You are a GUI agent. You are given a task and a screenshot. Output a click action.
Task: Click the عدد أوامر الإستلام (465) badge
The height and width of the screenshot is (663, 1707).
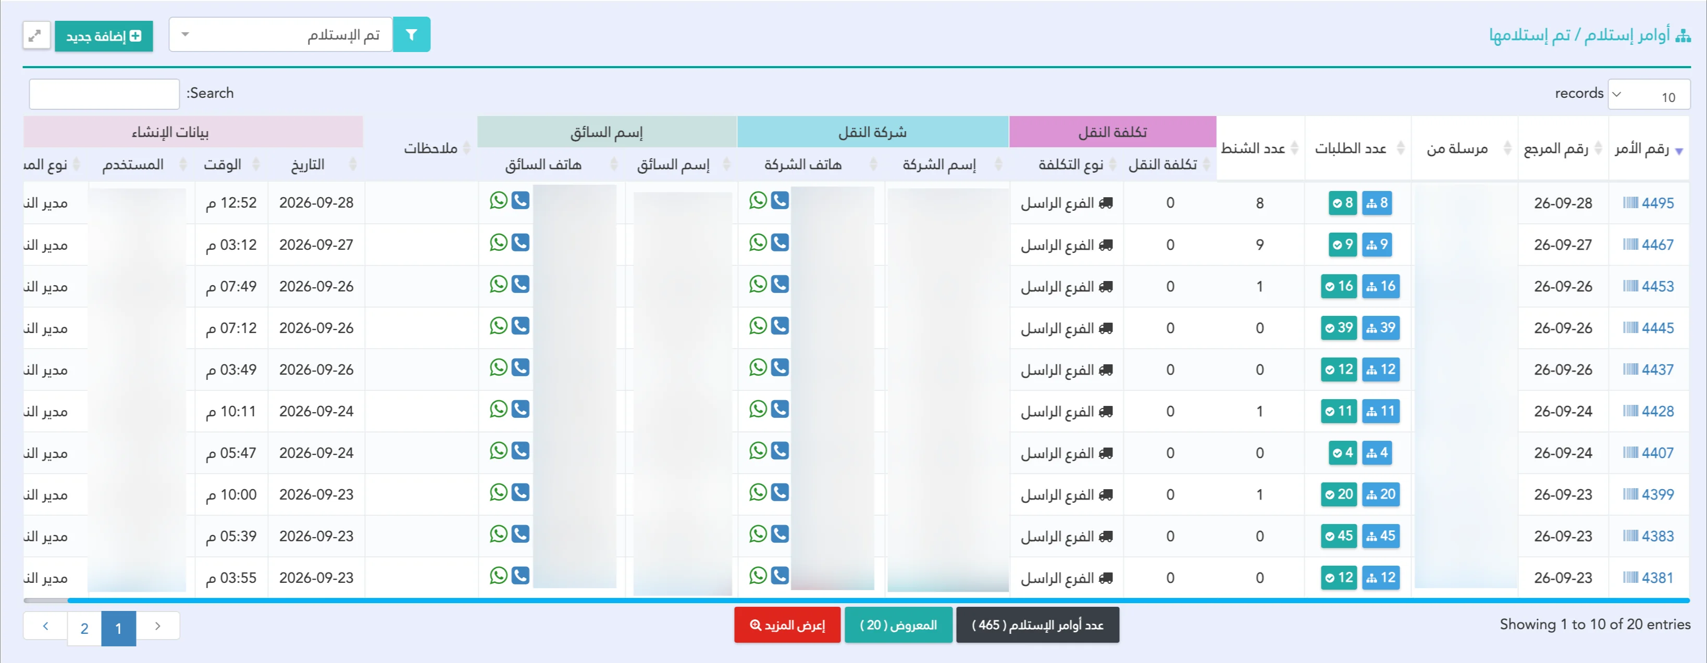(x=1037, y=624)
